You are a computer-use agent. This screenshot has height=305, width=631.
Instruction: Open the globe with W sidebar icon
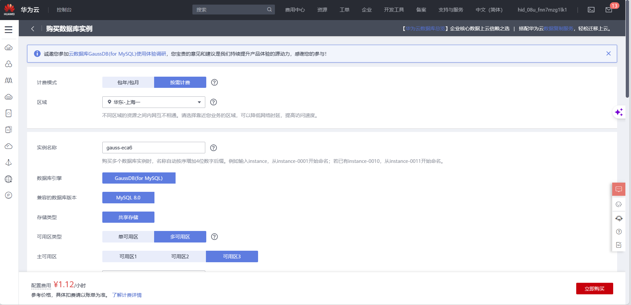click(x=9, y=179)
